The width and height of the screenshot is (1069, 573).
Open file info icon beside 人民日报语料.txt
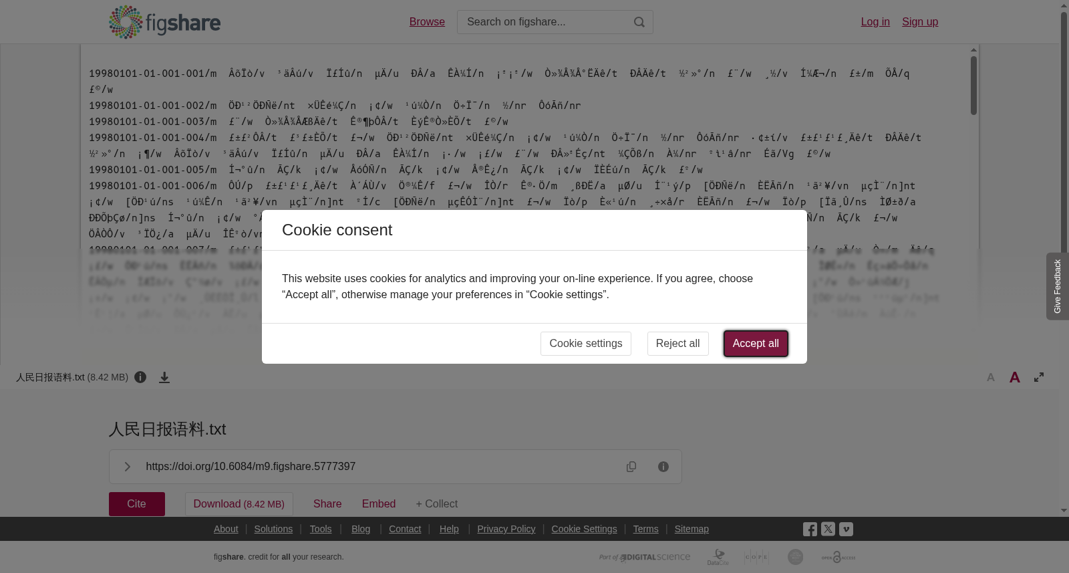coord(140,377)
